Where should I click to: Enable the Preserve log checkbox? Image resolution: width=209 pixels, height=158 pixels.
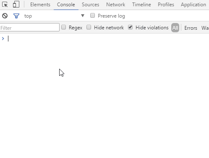(92, 16)
